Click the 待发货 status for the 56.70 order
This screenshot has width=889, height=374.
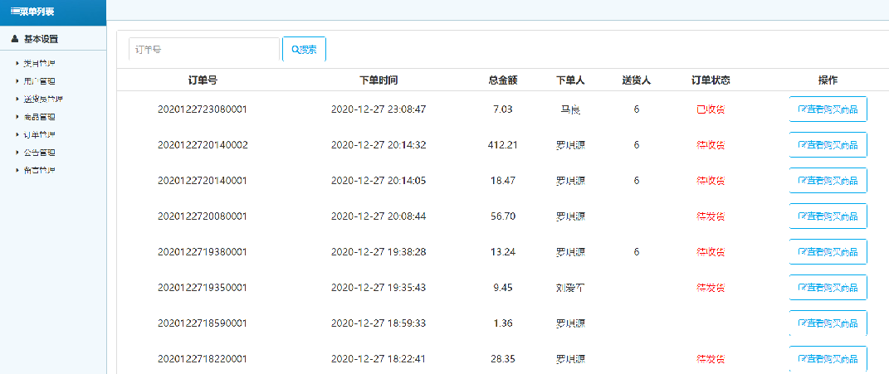[711, 216]
